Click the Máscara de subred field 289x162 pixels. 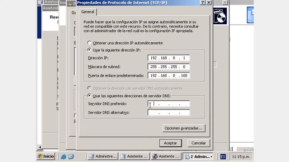point(168,67)
